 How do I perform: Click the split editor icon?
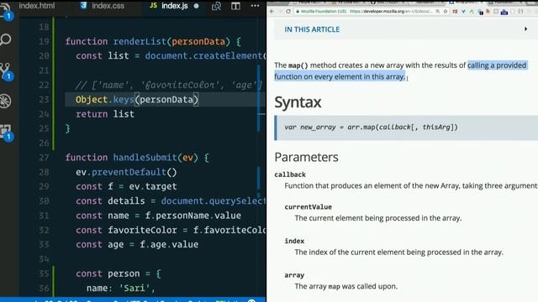[235, 6]
